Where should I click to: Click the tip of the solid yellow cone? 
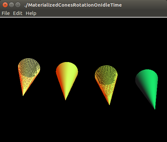pyautogui.click(x=65, y=99)
